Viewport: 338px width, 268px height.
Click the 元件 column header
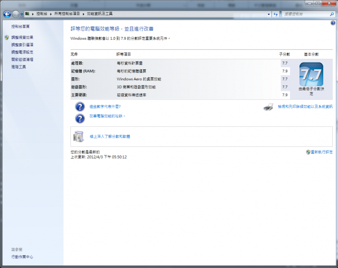74,54
